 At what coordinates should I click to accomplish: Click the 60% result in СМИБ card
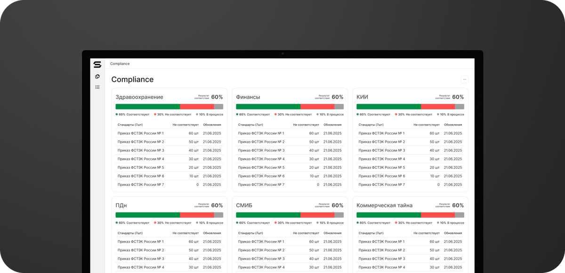pos(338,205)
